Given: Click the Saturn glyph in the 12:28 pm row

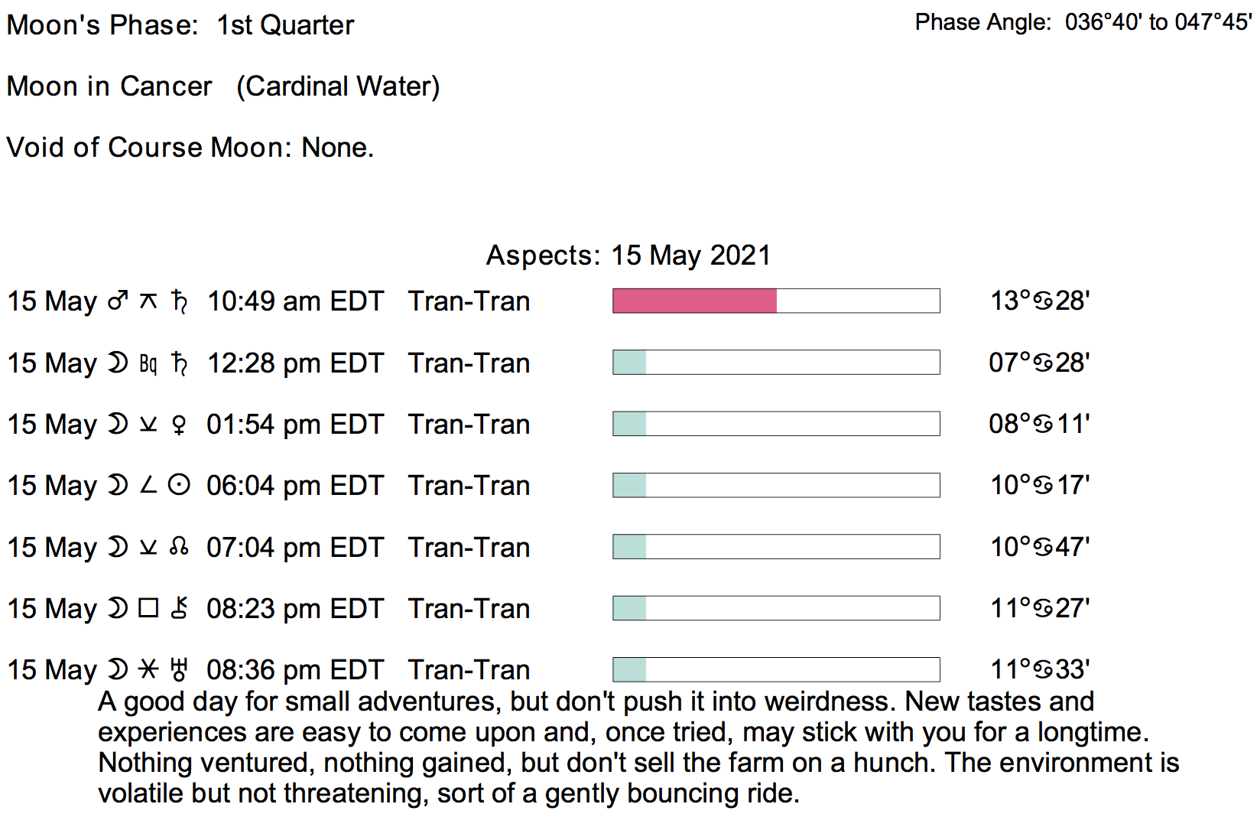Looking at the screenshot, I should 180,363.
